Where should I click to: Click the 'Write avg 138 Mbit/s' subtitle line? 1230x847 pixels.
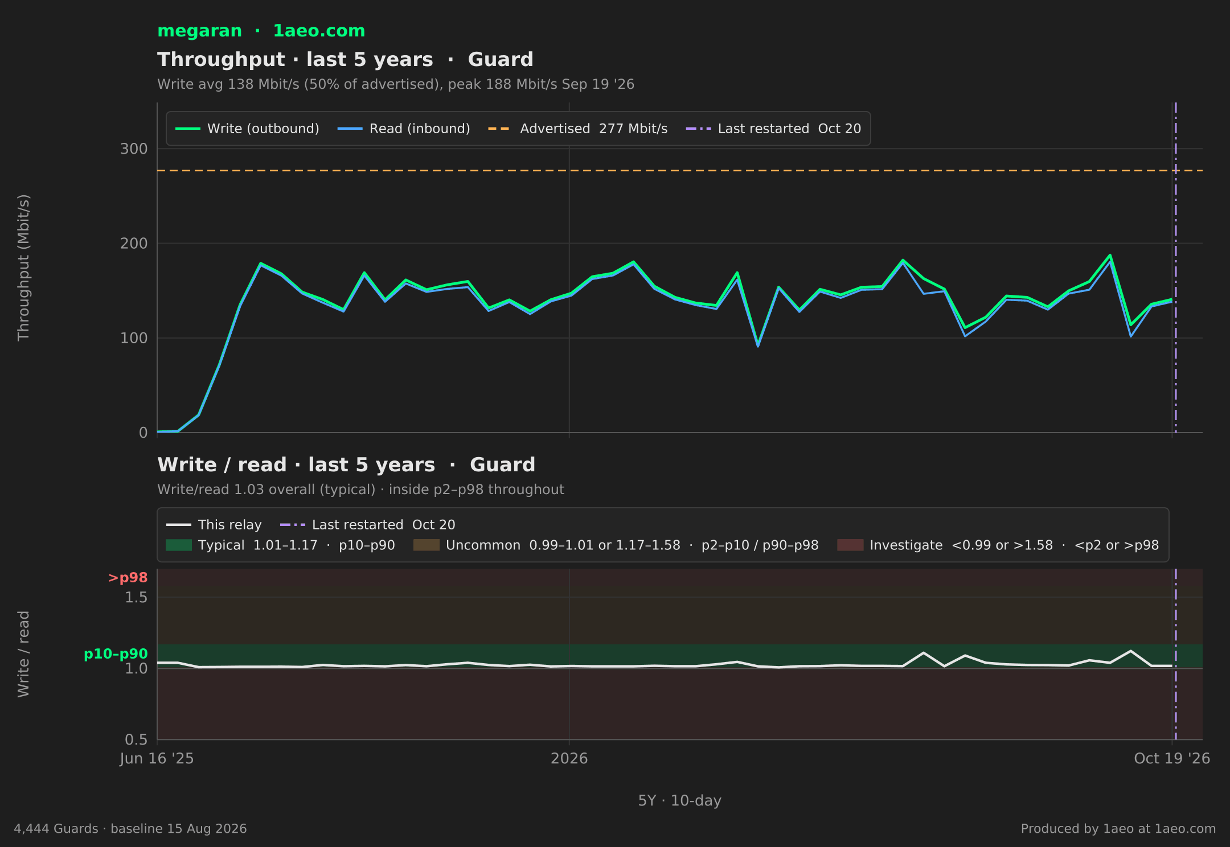click(396, 84)
